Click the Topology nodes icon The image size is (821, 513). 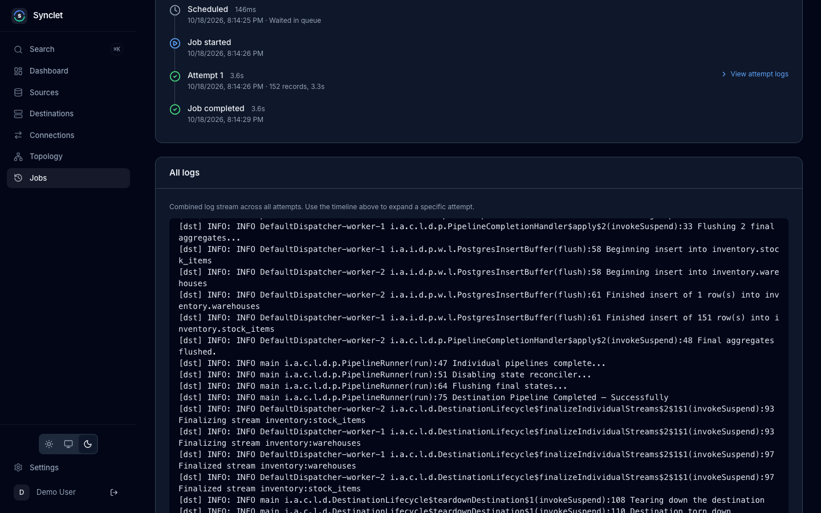click(18, 157)
